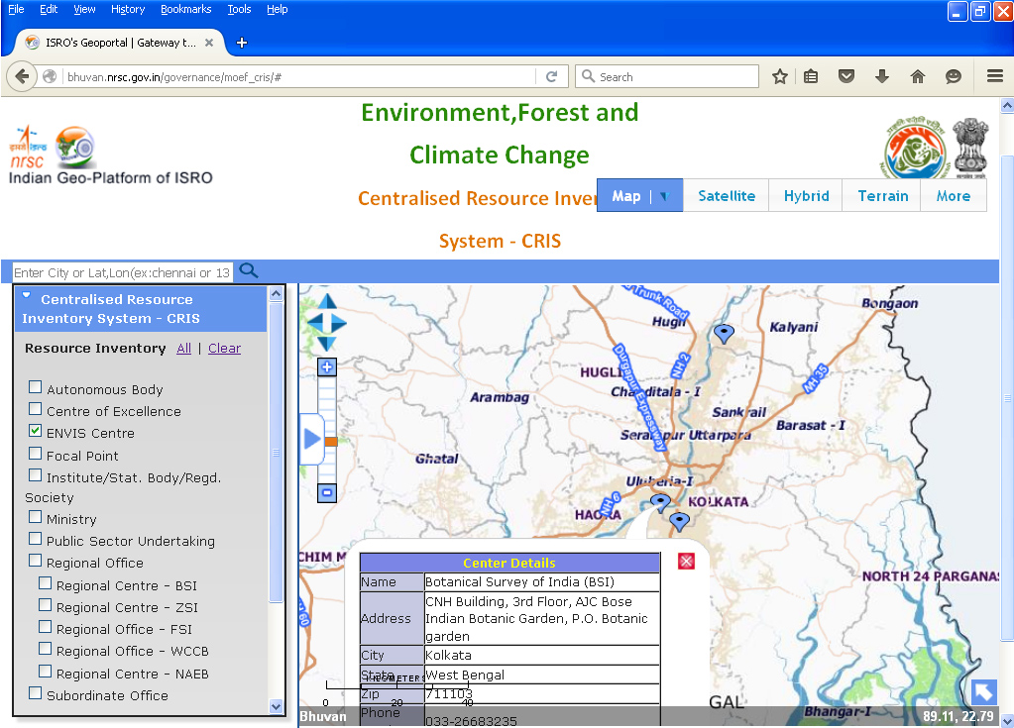1014x728 pixels.
Task: Click the Bhuvan globe logo
Action: (75, 146)
